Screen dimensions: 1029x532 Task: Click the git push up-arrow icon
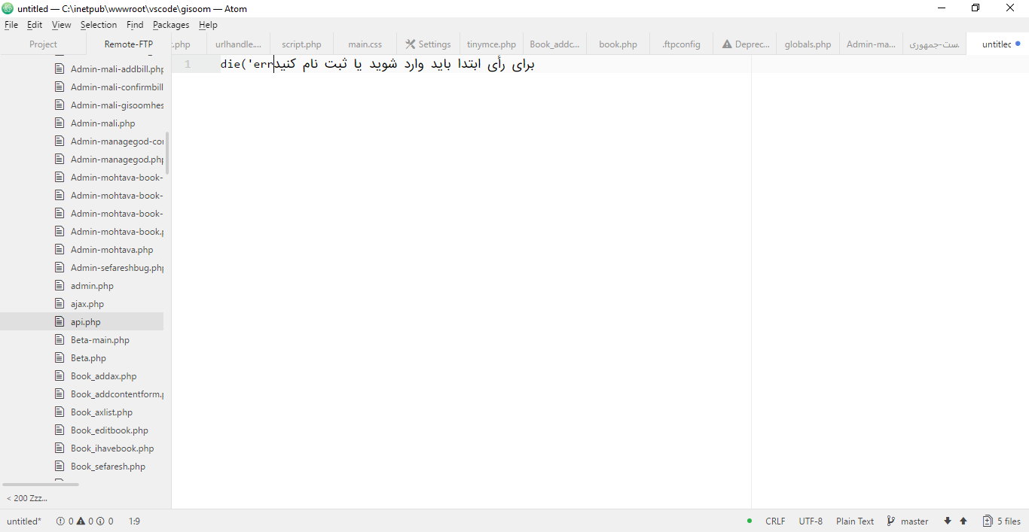963,521
